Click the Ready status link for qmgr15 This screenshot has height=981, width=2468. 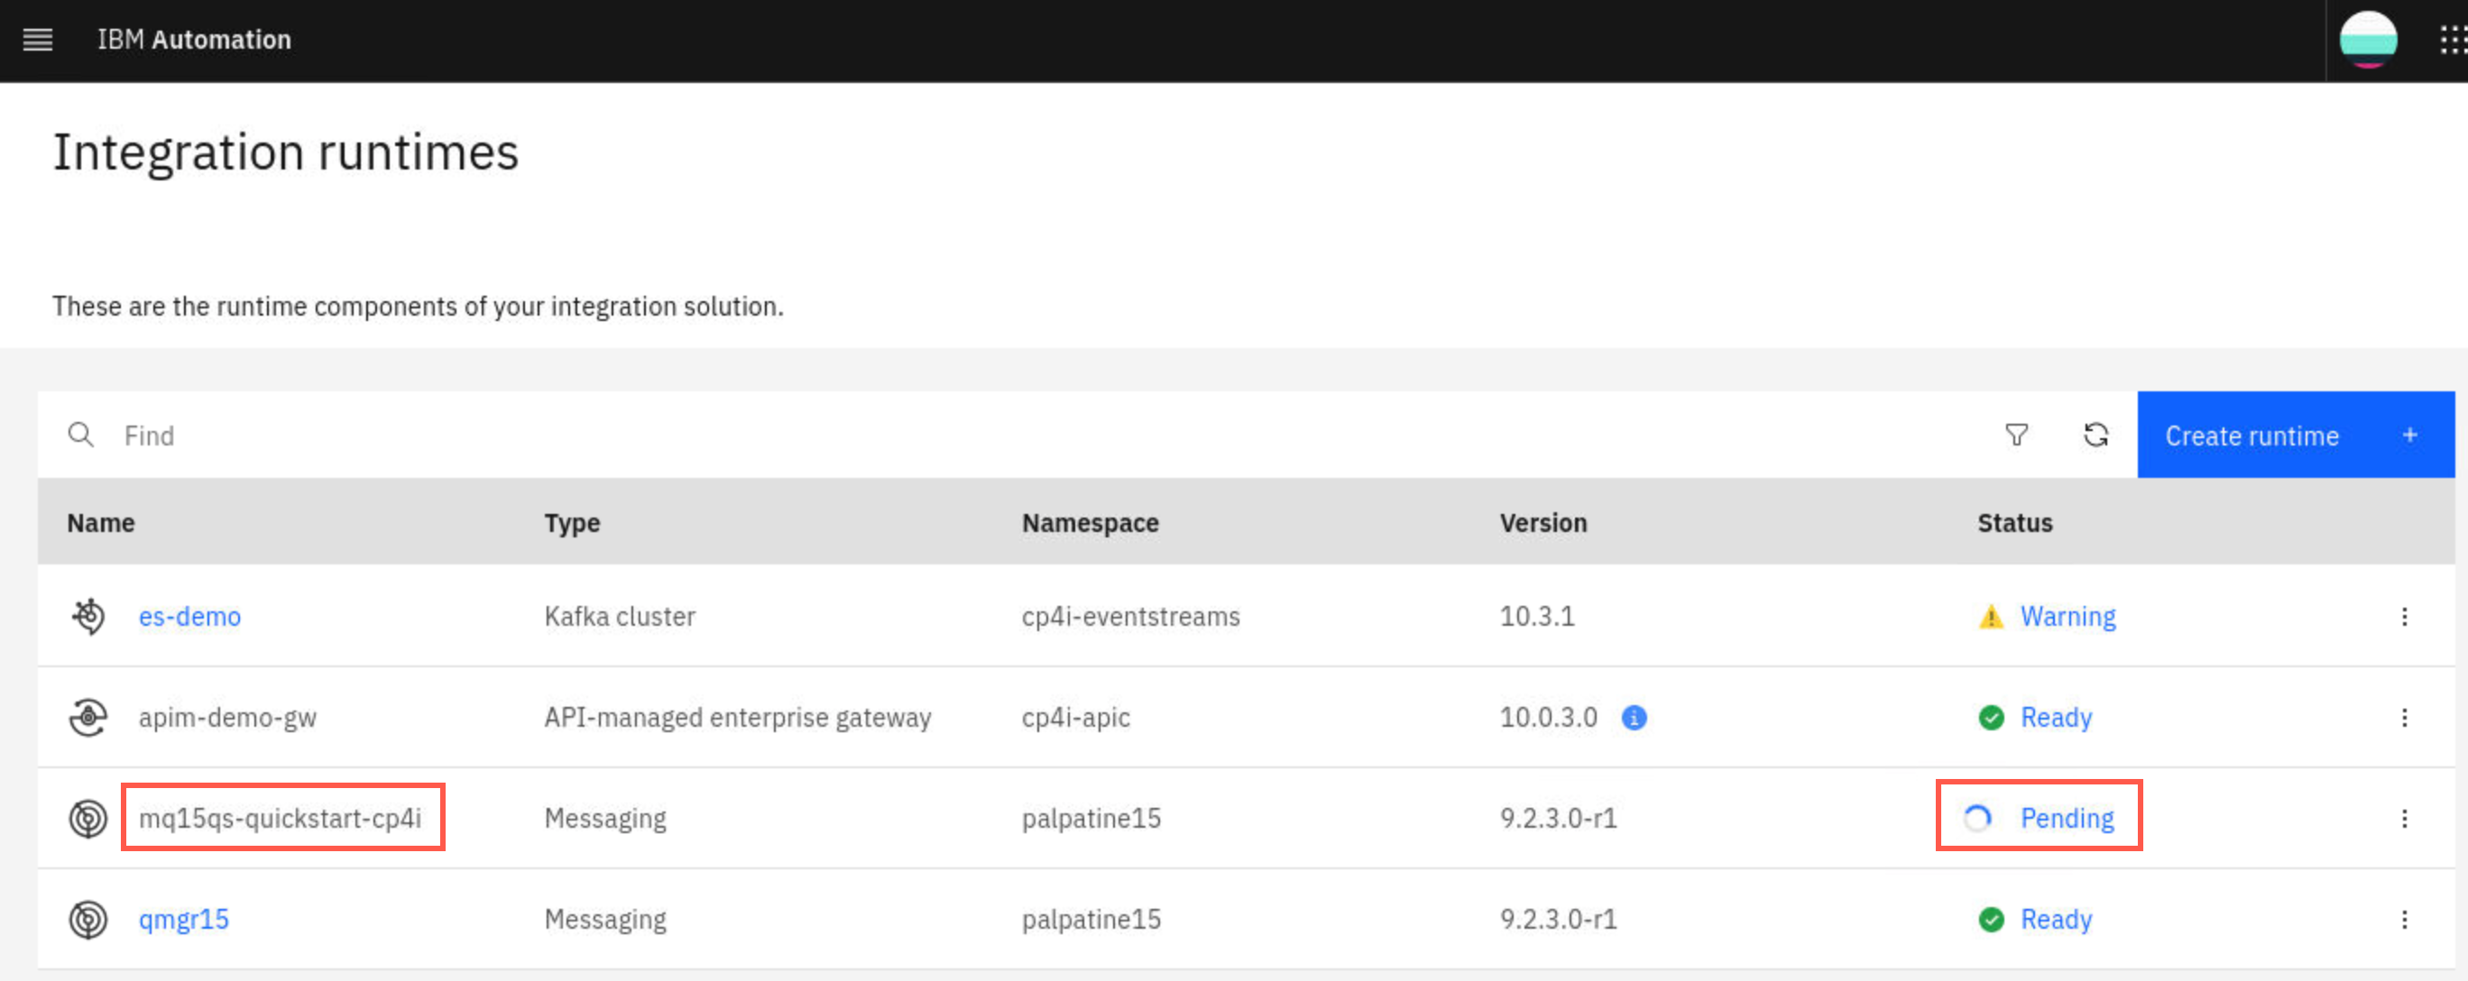pyautogui.click(x=2056, y=920)
